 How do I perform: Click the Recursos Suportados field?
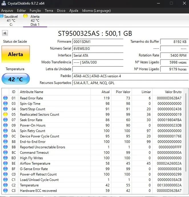click(130, 83)
